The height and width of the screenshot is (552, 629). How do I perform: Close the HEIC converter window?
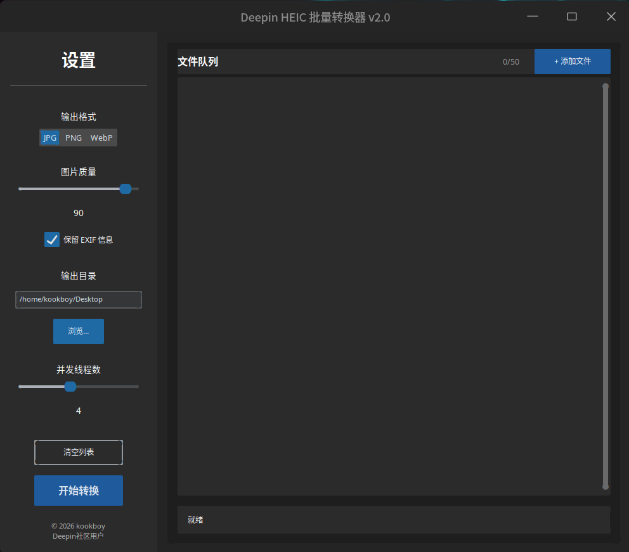click(611, 16)
